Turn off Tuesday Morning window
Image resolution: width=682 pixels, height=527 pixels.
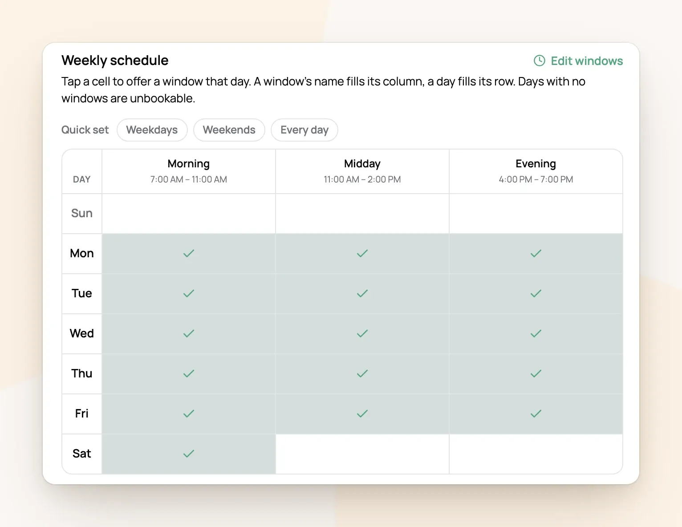coord(189,294)
